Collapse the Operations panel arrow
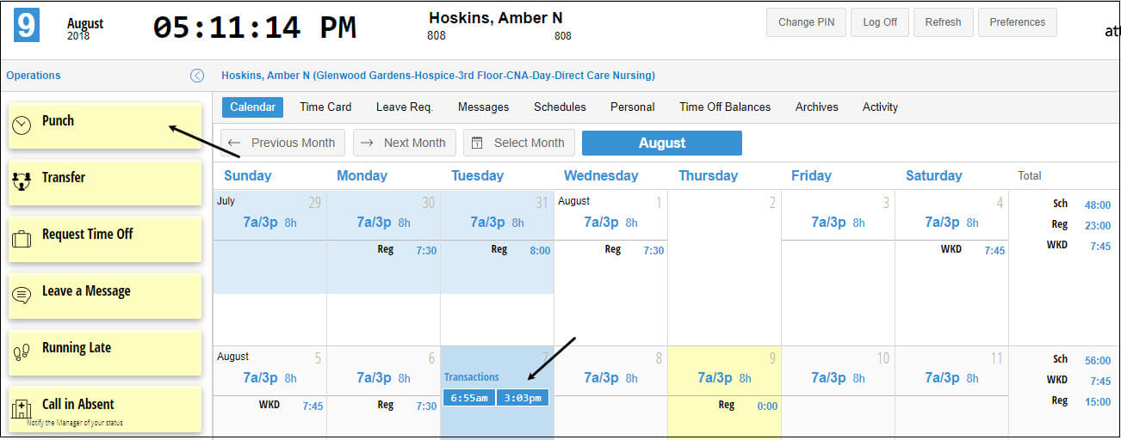 (x=197, y=76)
